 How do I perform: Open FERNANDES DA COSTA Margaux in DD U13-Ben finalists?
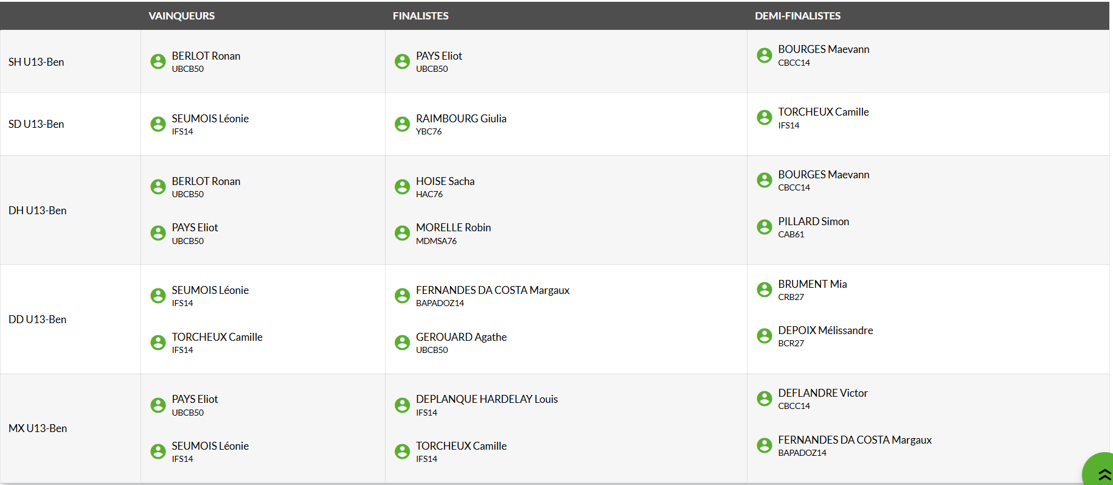[493, 290]
